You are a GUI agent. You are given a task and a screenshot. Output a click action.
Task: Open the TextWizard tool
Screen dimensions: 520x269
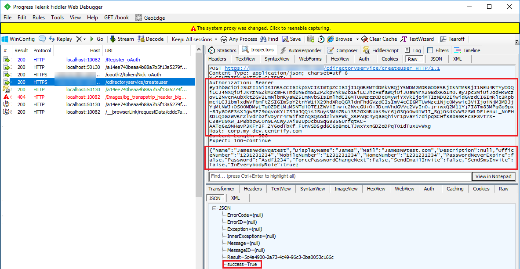(418, 39)
